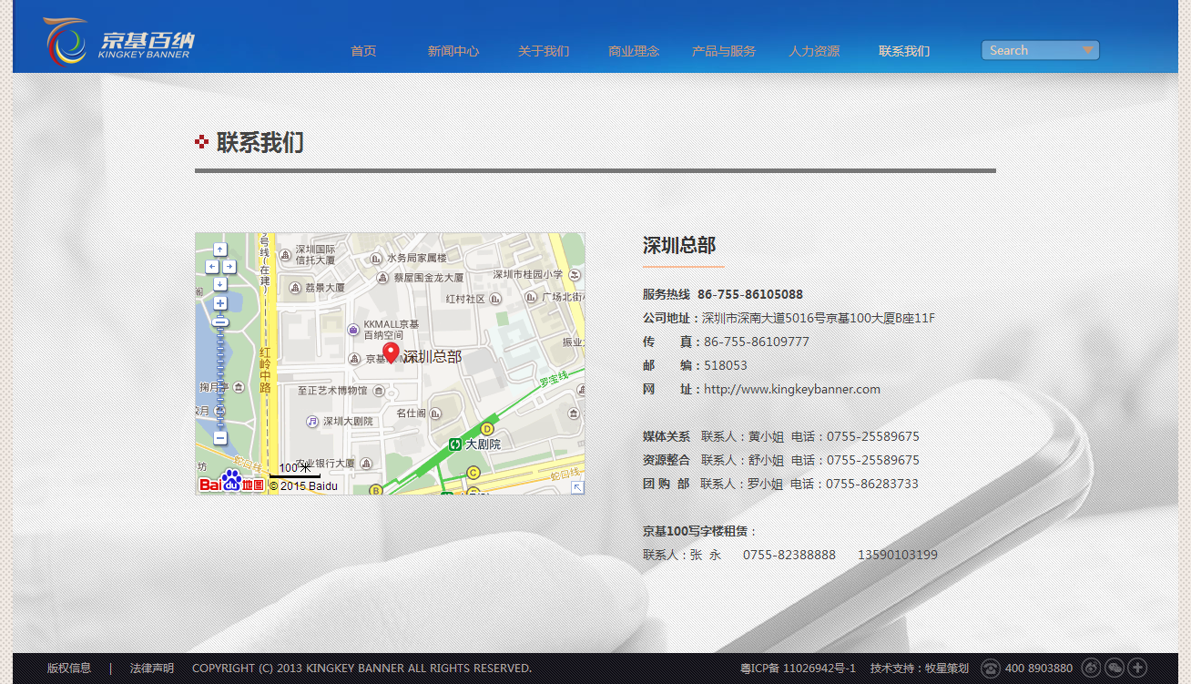Click 深圳大剧院 music note icon
Image resolution: width=1191 pixels, height=684 pixels.
(x=312, y=422)
